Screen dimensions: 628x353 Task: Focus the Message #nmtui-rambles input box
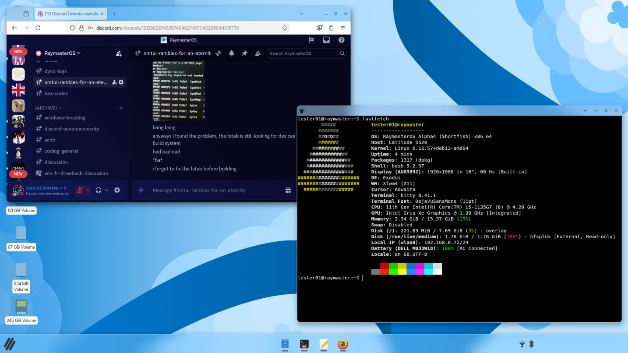pyautogui.click(x=215, y=190)
